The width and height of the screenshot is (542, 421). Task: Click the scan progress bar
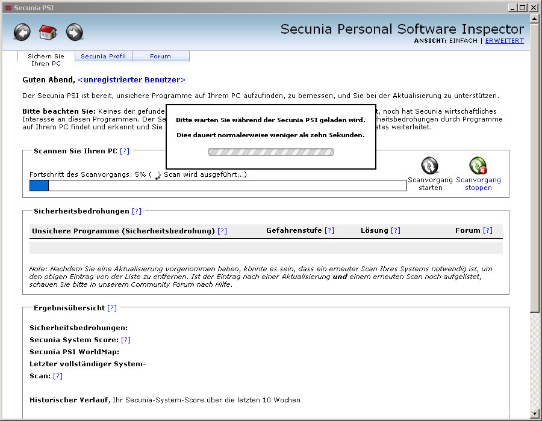pyautogui.click(x=218, y=186)
